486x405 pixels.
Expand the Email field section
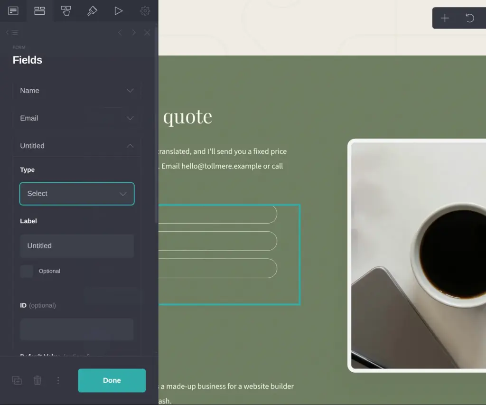tap(77, 118)
